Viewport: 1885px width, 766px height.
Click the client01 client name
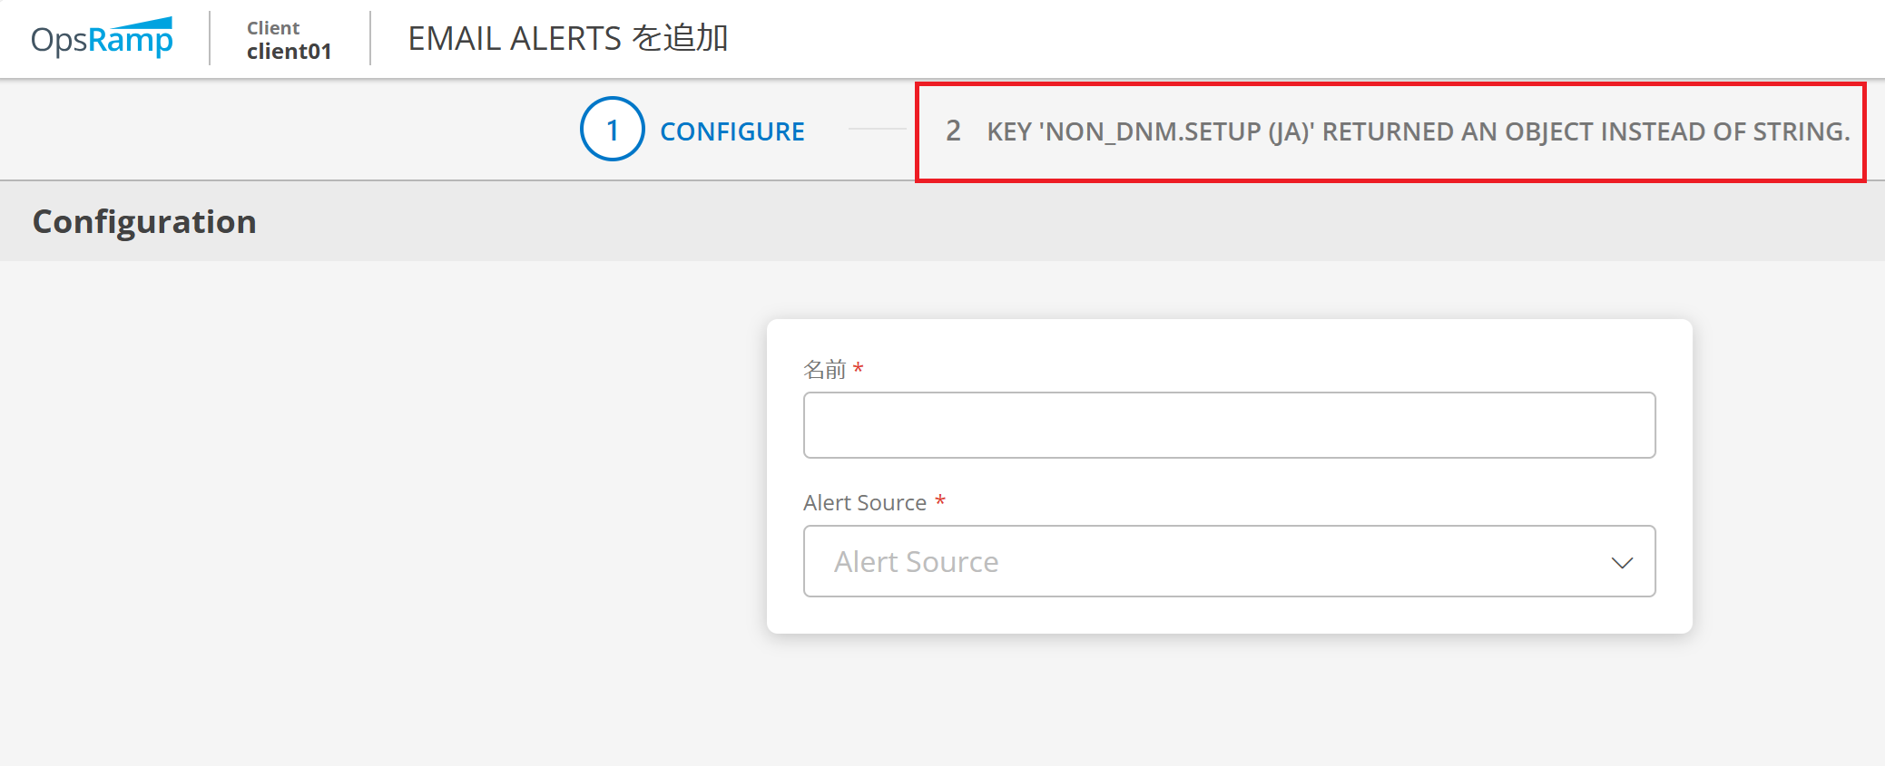pyautogui.click(x=290, y=52)
